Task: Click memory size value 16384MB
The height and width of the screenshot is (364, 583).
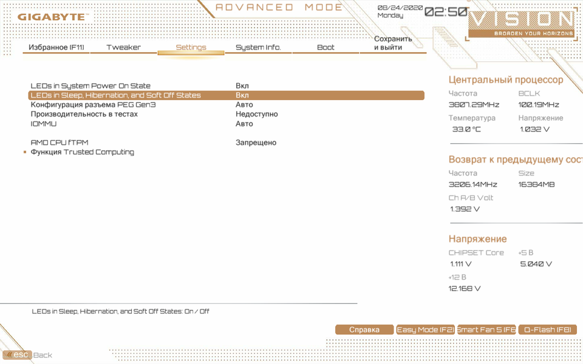Action: (536, 184)
